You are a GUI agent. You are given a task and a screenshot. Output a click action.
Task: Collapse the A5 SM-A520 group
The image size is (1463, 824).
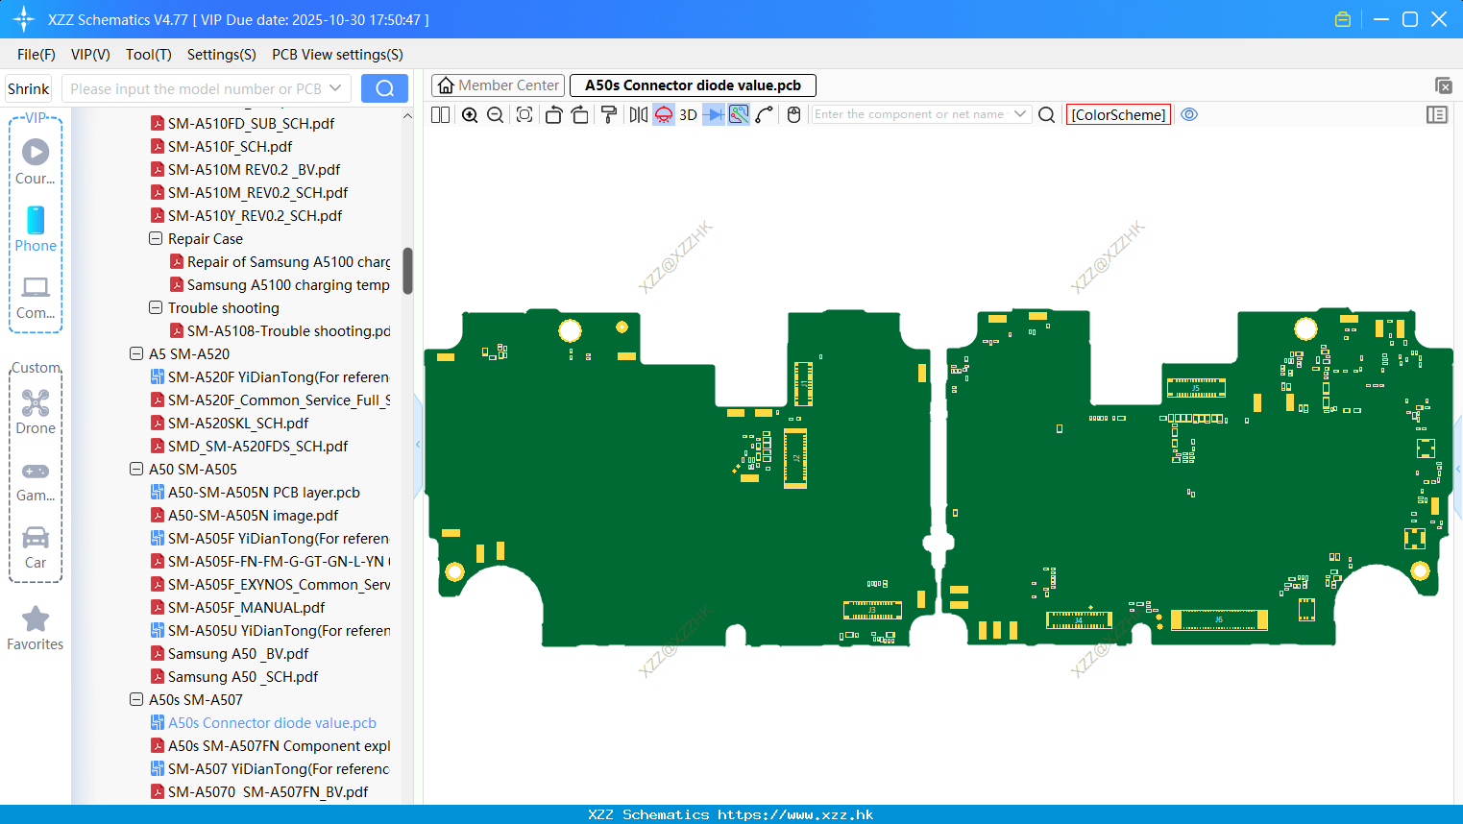[x=136, y=353]
